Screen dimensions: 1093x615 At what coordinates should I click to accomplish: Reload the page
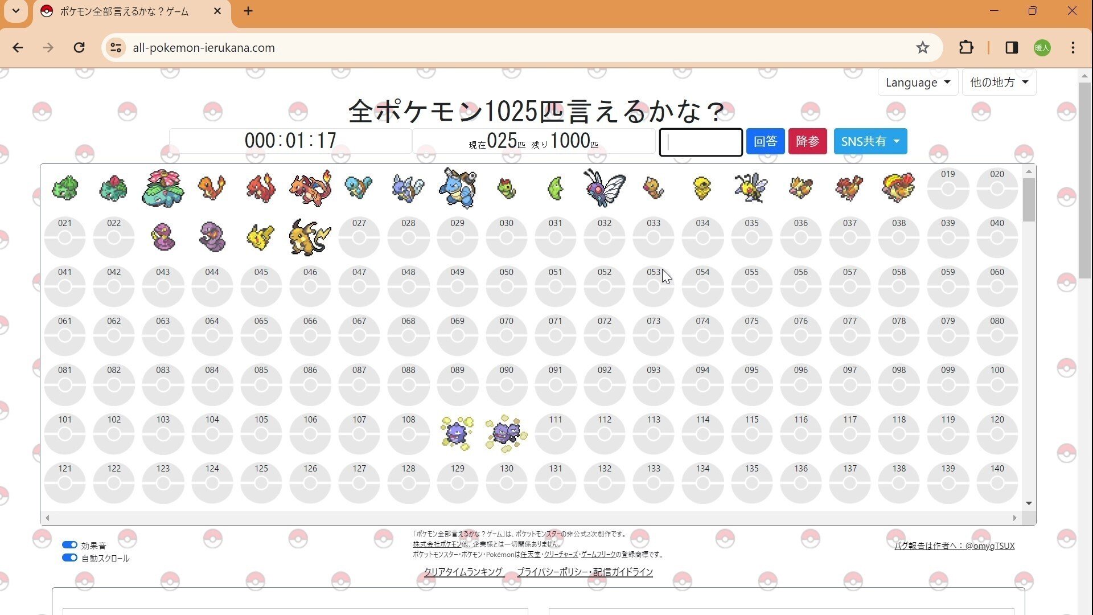[79, 48]
